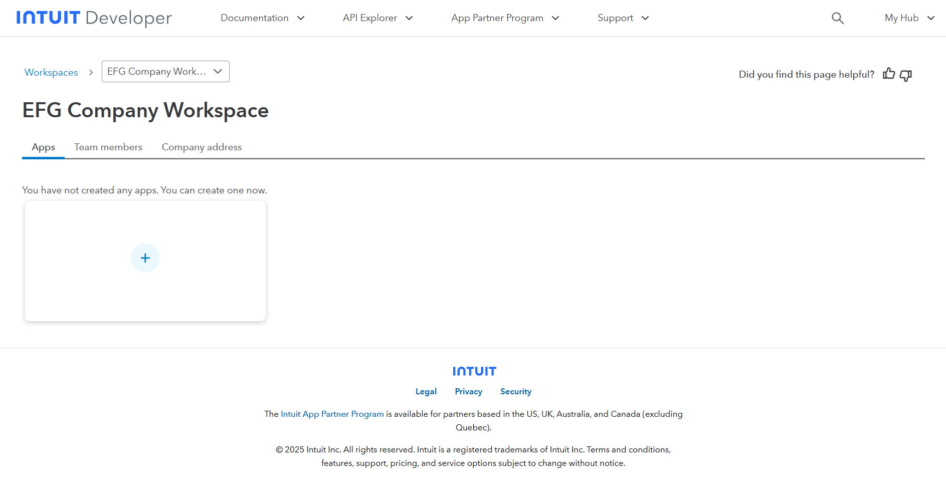Viewport: 946px width, 499px height.
Task: Click the EFG Company Workspace heading
Action: 145,110
